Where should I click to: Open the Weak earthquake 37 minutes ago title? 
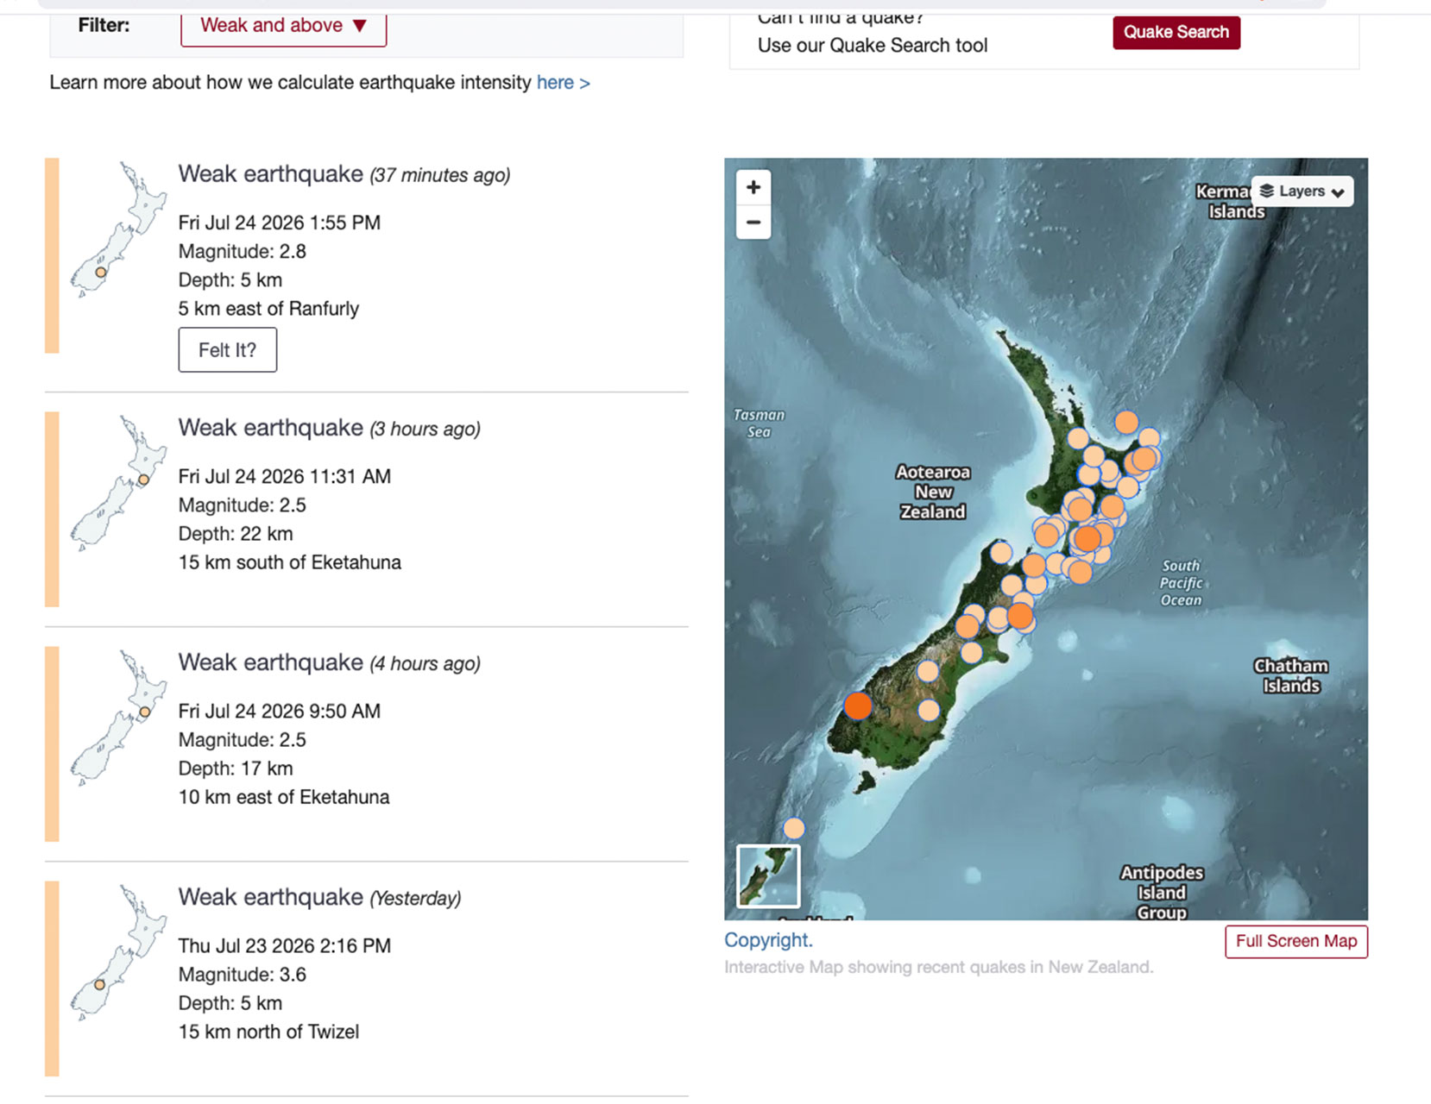click(344, 174)
